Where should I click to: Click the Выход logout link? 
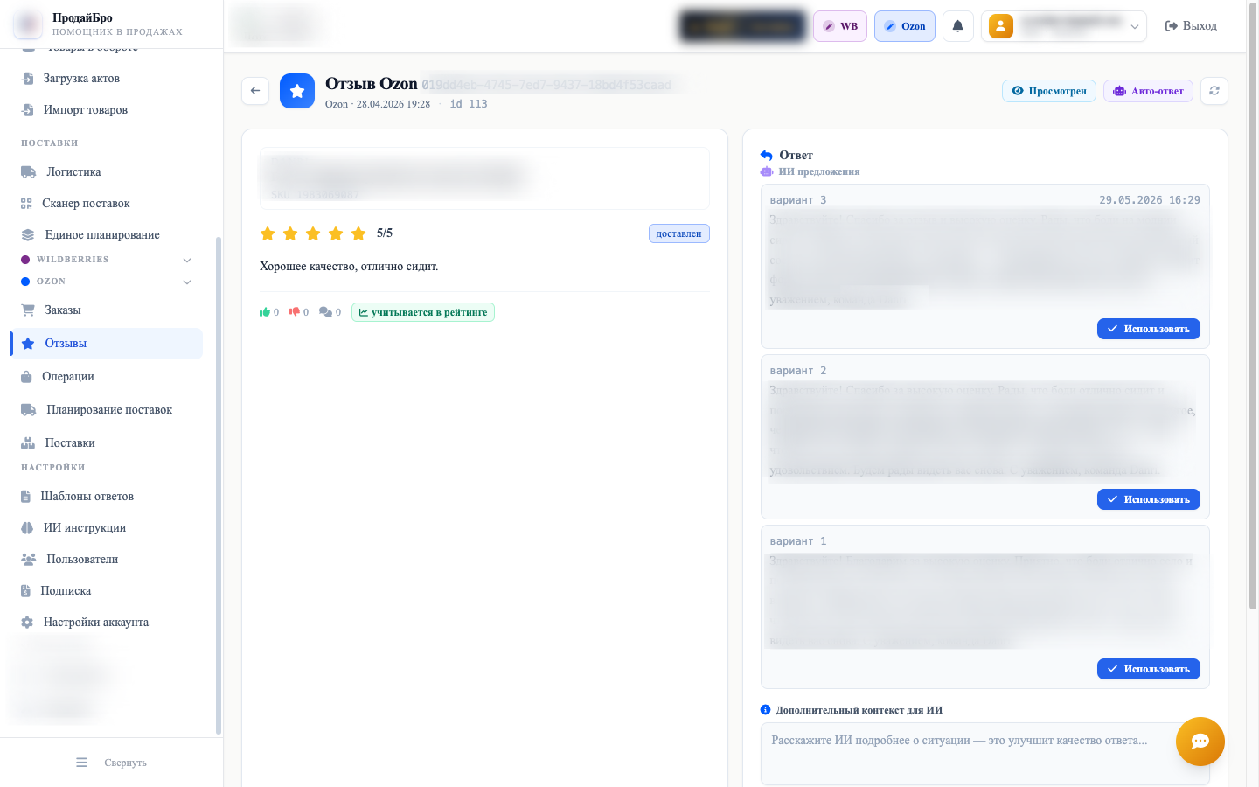tap(1191, 26)
